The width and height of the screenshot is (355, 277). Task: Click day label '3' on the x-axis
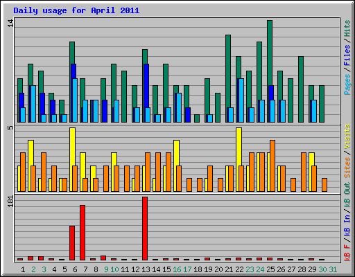click(x=44, y=269)
